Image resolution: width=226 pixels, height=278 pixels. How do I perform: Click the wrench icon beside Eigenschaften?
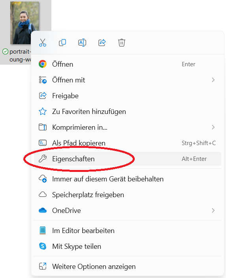(x=43, y=159)
